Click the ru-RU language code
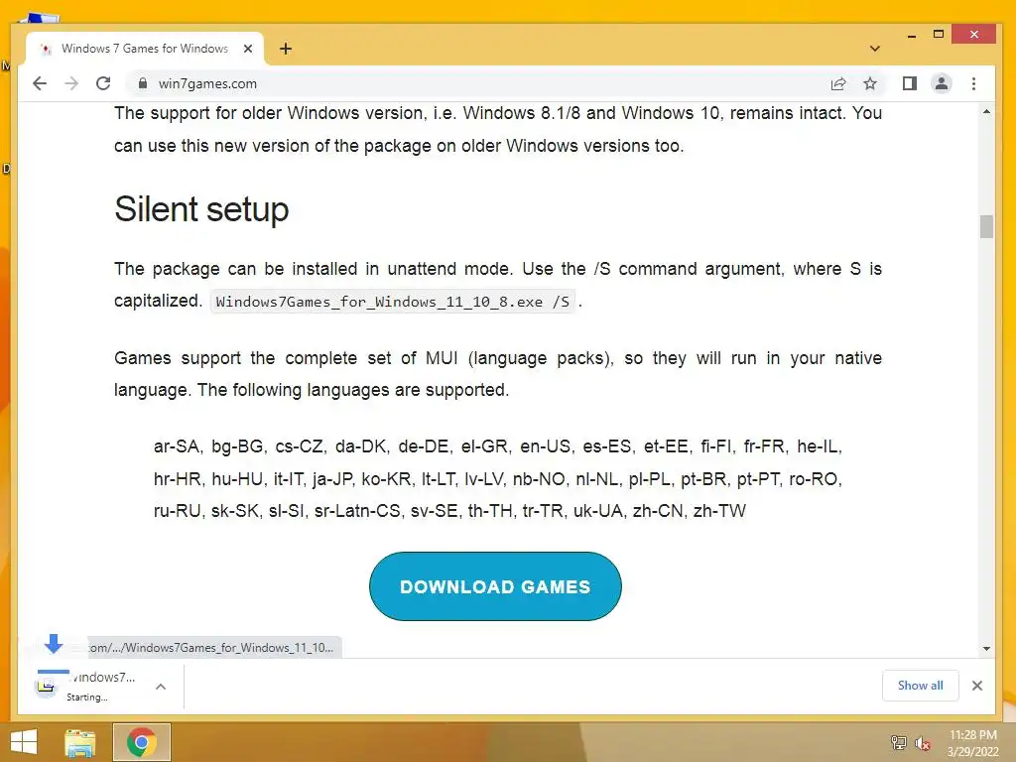Screen dimensions: 1016x762 [x=177, y=511]
